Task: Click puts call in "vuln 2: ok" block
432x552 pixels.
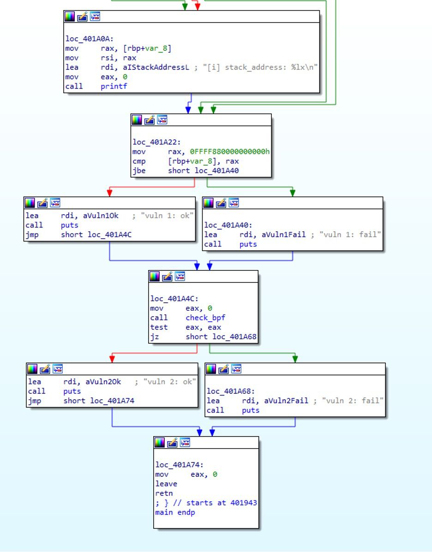Action: click(x=72, y=391)
